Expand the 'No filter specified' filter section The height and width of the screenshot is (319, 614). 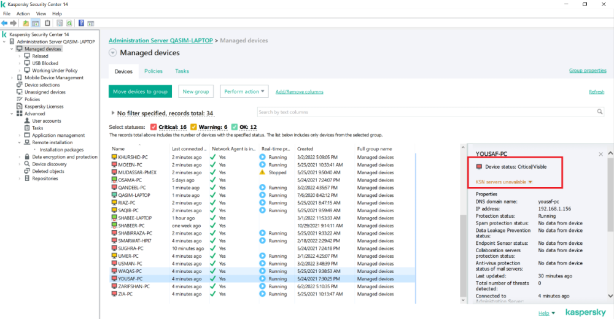pos(112,113)
